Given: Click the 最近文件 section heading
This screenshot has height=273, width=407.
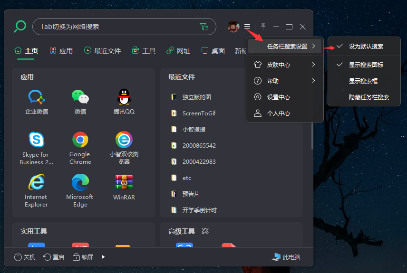Looking at the screenshot, I should (x=182, y=77).
